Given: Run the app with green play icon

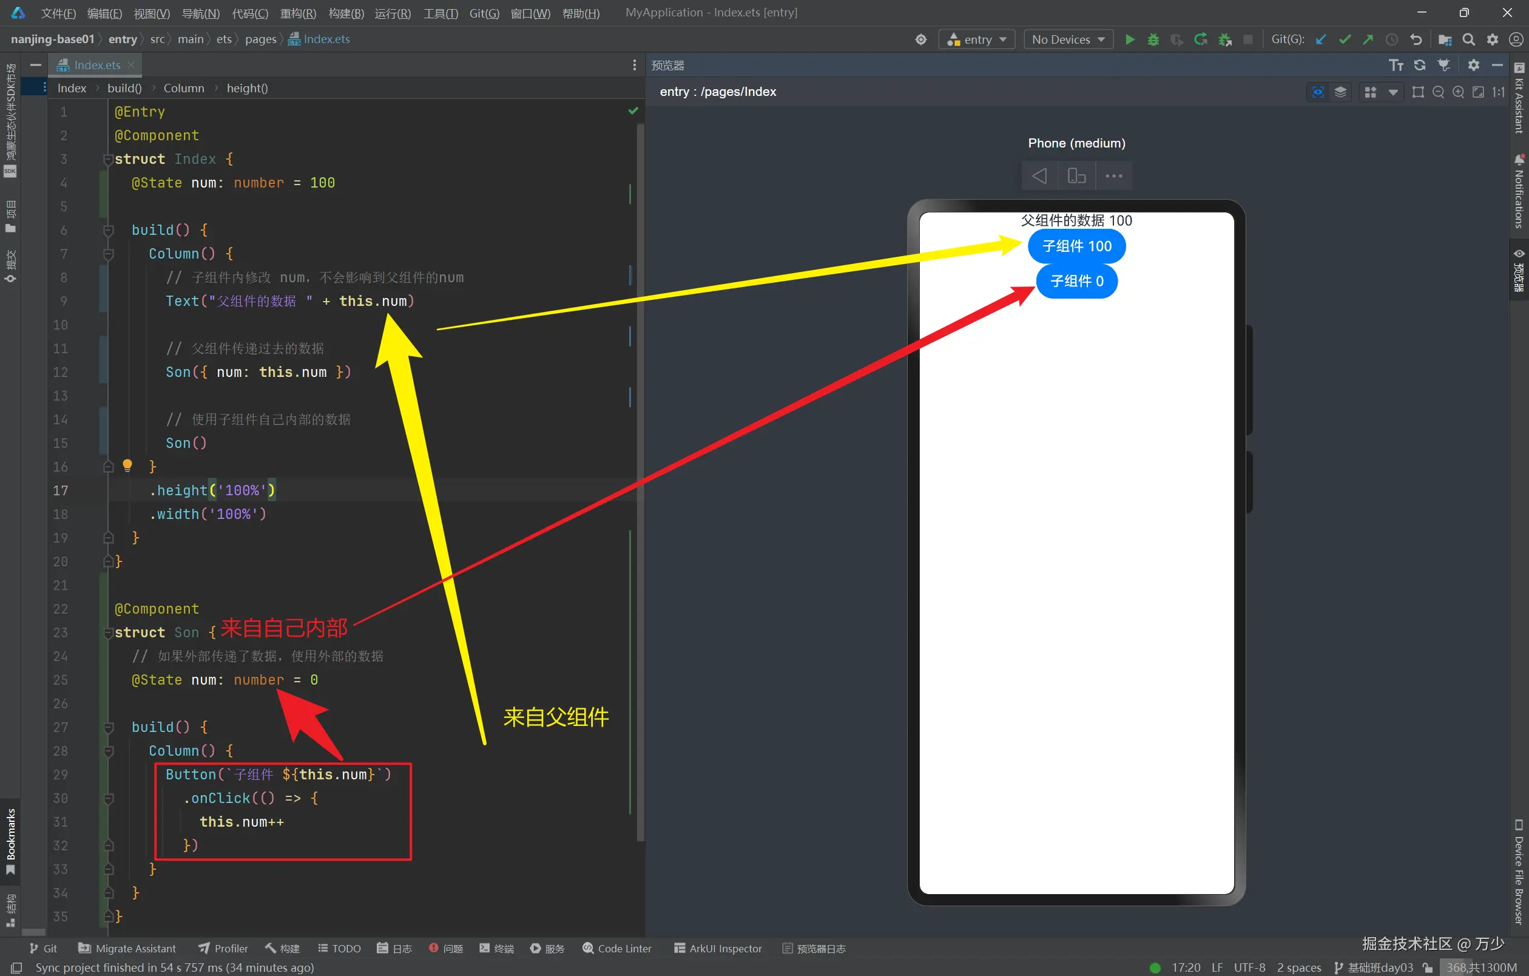Looking at the screenshot, I should pyautogui.click(x=1130, y=39).
